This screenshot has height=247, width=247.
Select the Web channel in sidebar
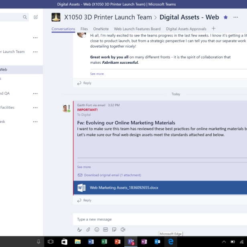coord(21,70)
